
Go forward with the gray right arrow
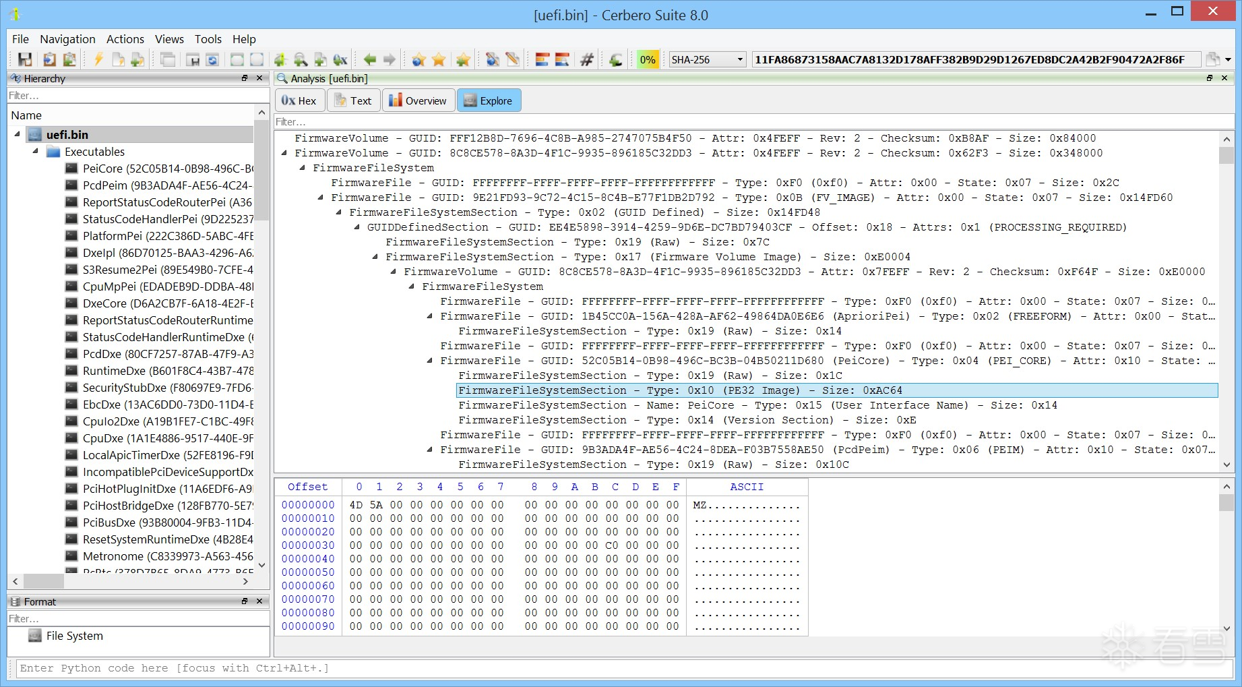click(390, 59)
